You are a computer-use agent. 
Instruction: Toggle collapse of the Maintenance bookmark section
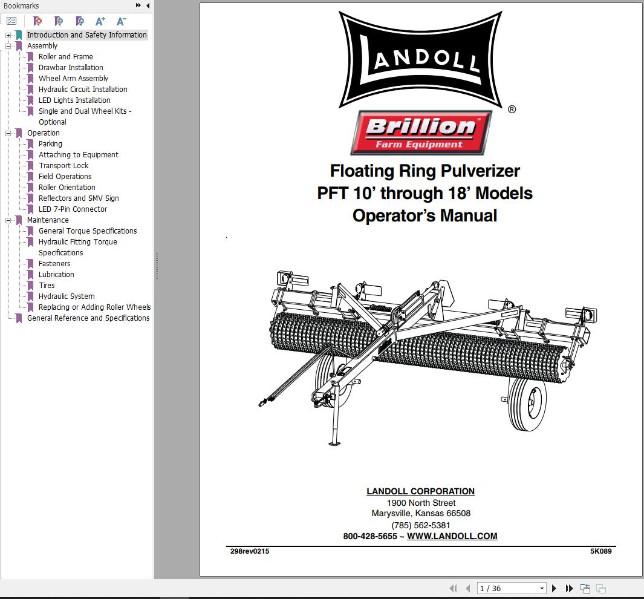click(x=8, y=220)
